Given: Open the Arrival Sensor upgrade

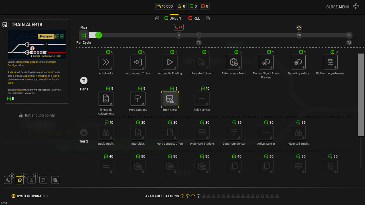Looking at the screenshot, I should click(266, 132).
